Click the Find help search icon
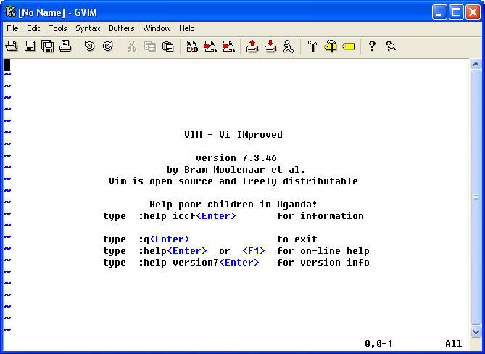This screenshot has height=354, width=485. click(x=391, y=46)
